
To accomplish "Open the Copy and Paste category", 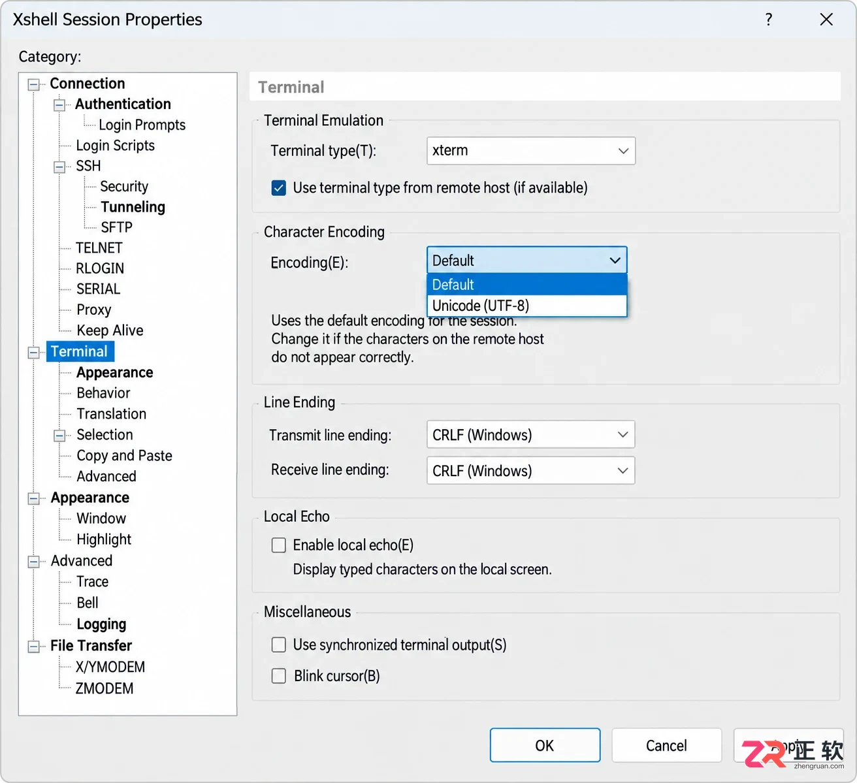I will coord(124,456).
